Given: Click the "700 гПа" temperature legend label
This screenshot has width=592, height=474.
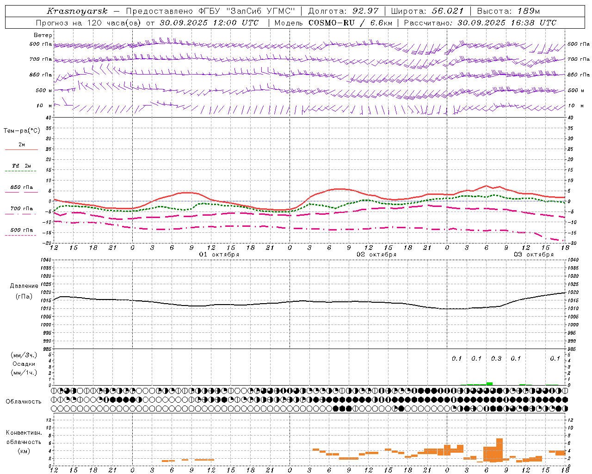Looking at the screenshot, I should click(22, 209).
